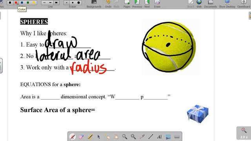Screen dimensions: 251x141
Task: Select the Highlighter tool
Action: tap(90, 137)
